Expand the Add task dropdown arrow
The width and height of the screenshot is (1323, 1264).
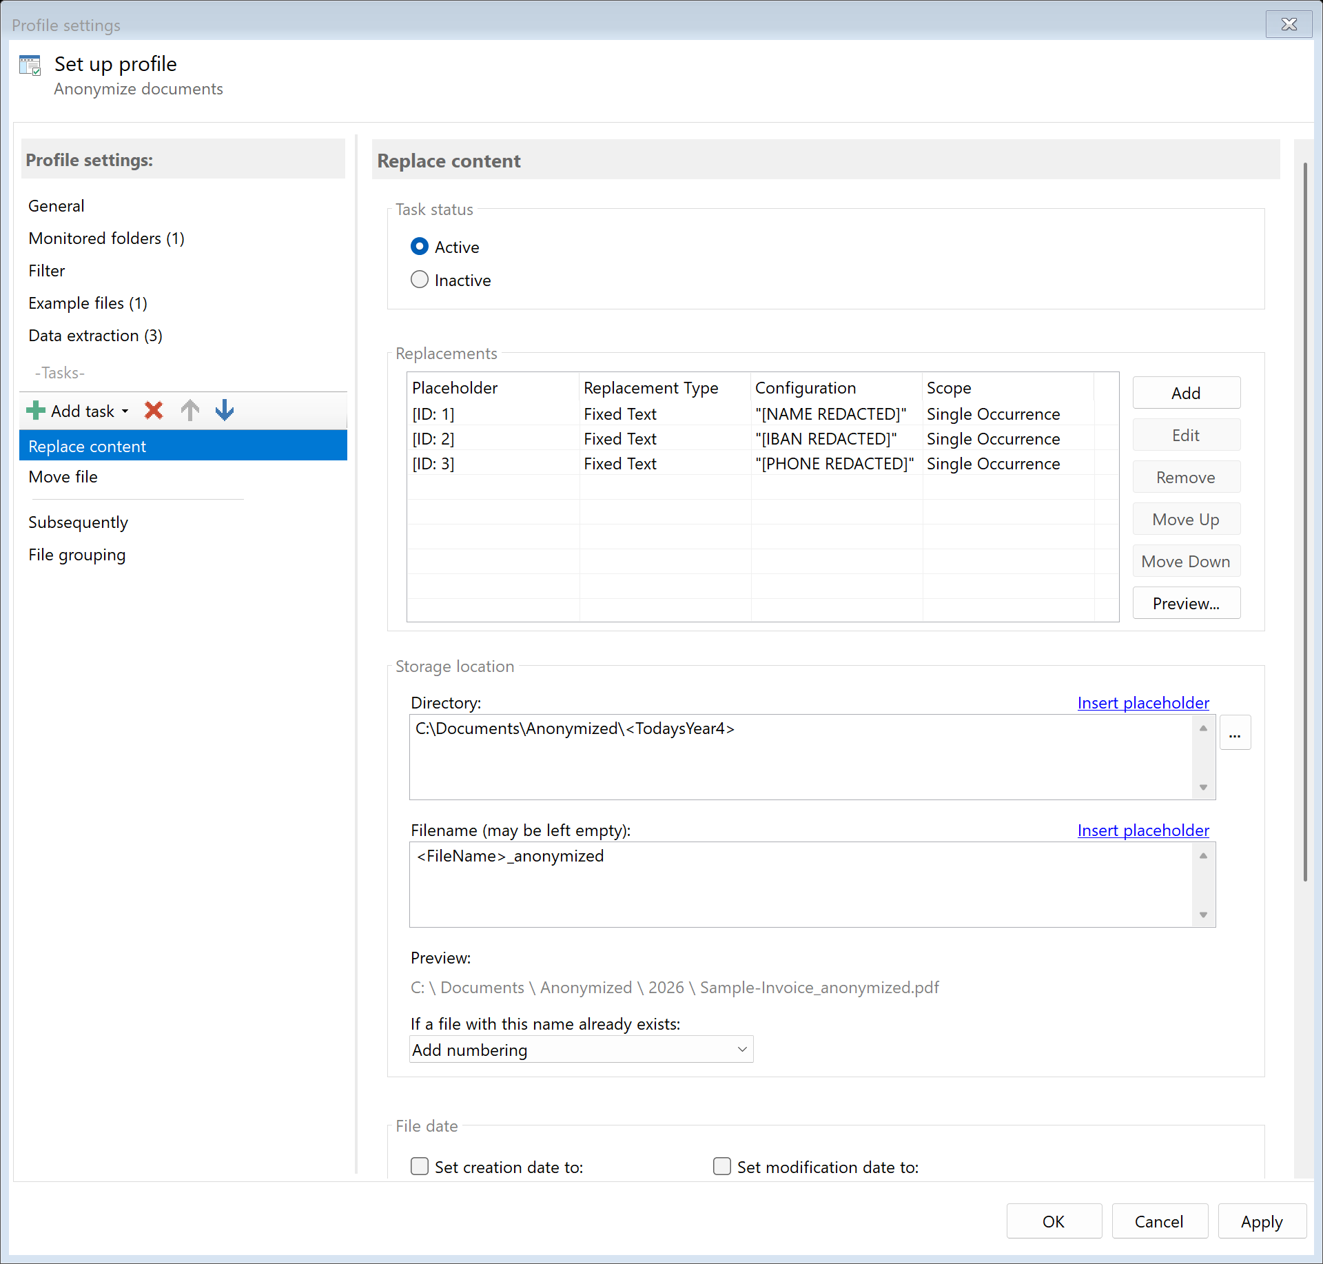(x=125, y=410)
